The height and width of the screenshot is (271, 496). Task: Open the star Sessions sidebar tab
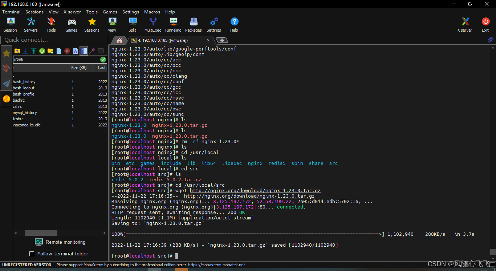click(x=7, y=53)
